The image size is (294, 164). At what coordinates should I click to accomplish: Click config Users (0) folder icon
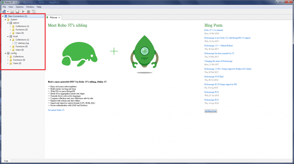(x=11, y=63)
